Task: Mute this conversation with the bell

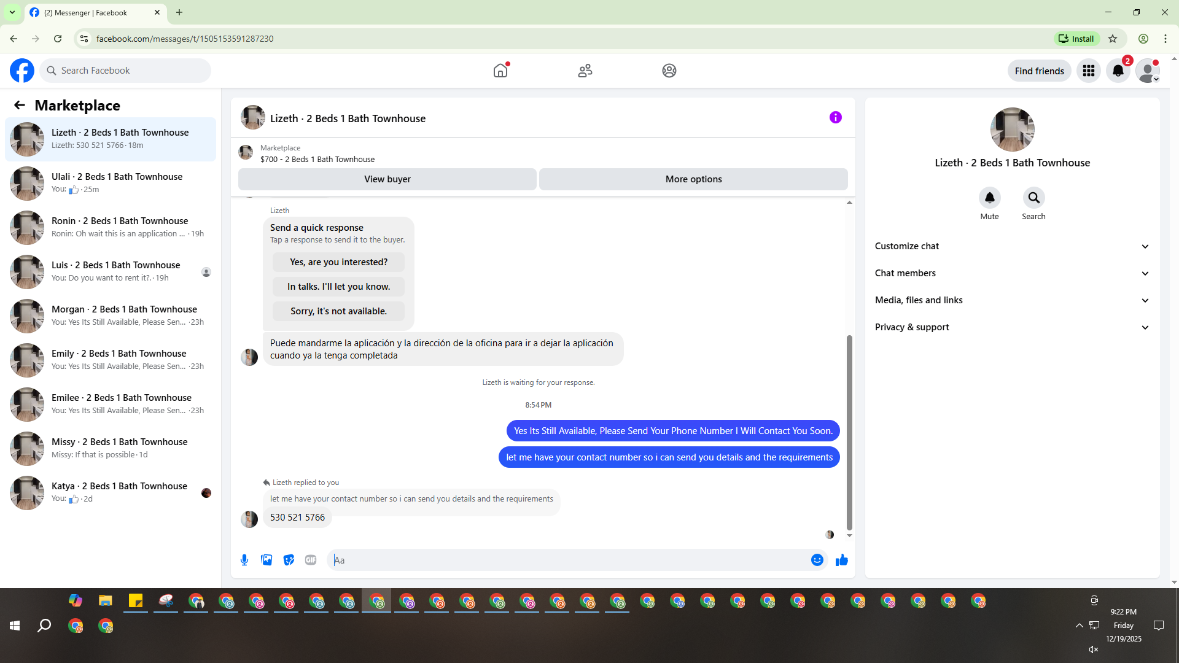Action: click(989, 198)
